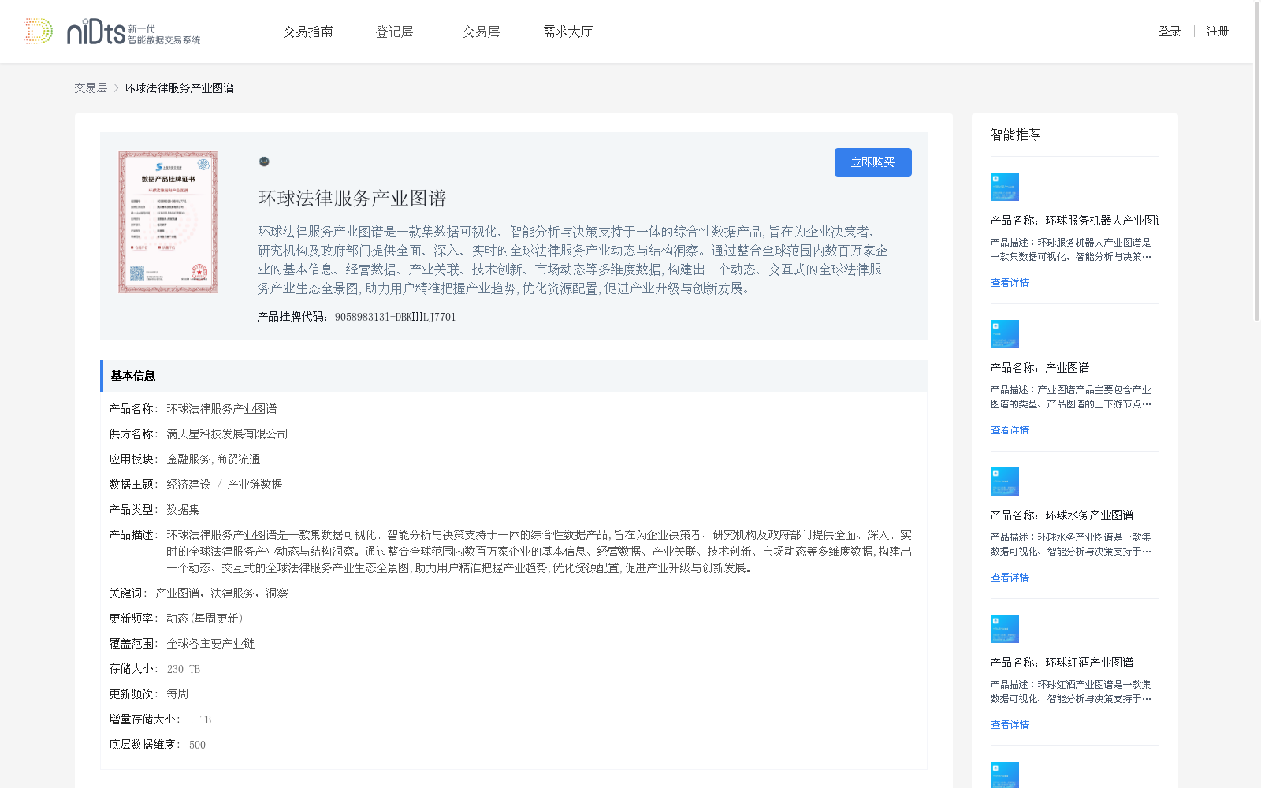Click the page vertical scrollbar

pos(1257,162)
